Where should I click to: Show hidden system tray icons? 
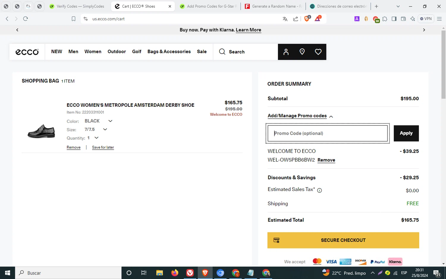pos(373,273)
